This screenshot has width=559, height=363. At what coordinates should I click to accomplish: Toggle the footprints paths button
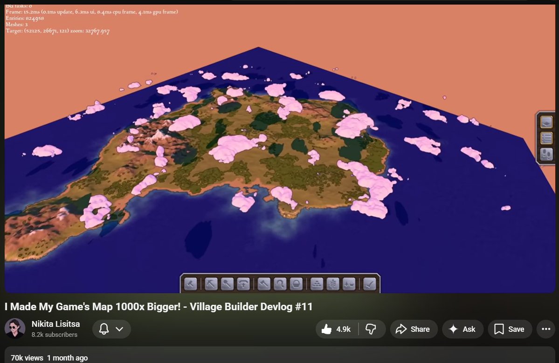point(546,154)
